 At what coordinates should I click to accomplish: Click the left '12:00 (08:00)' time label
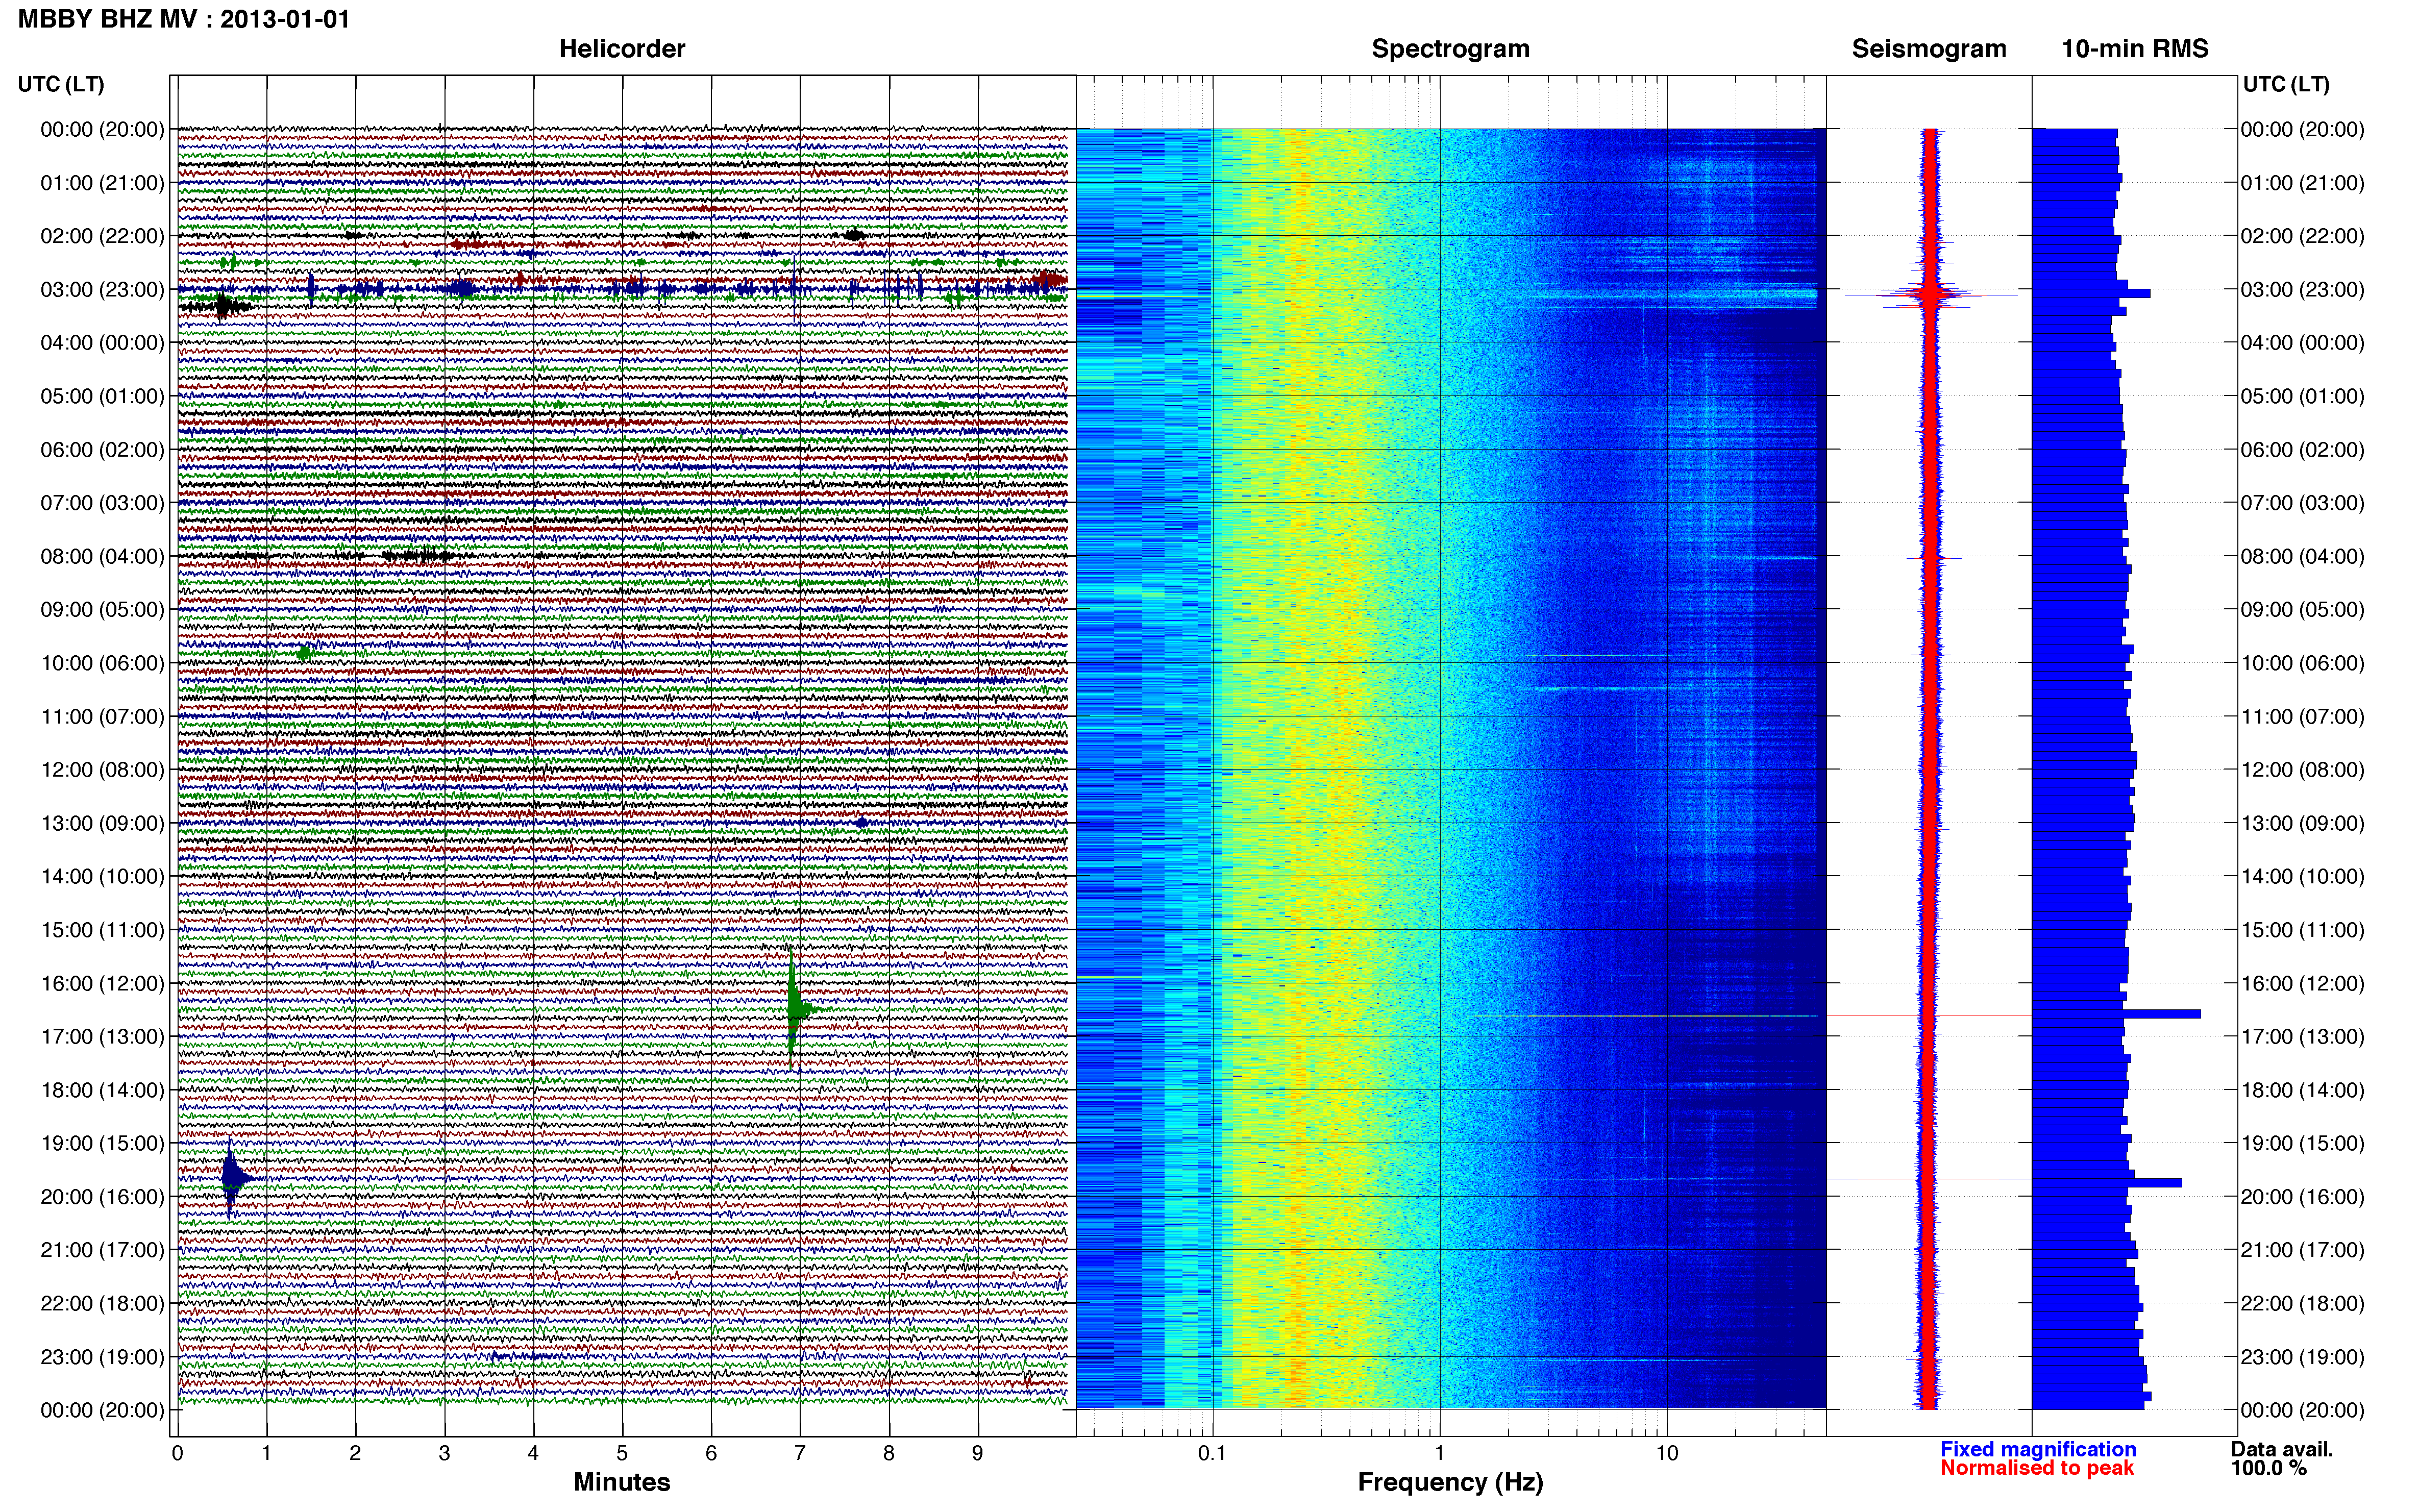pos(102,769)
